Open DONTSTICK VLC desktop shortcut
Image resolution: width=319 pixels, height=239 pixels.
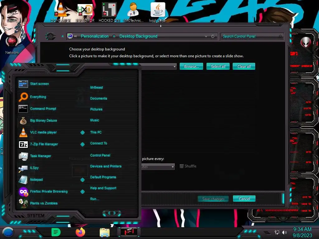61,12
